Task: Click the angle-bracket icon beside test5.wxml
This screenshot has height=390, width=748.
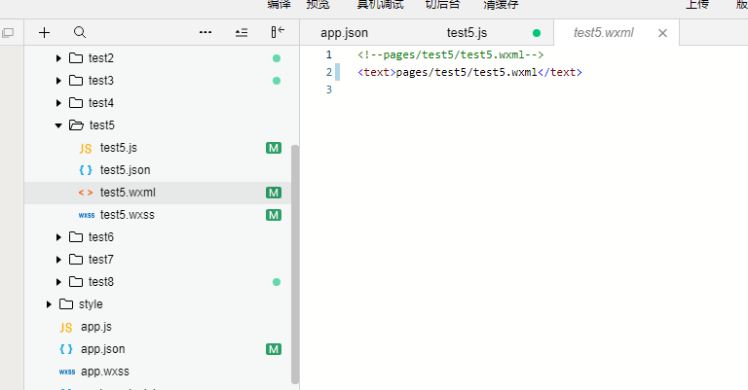Action: coord(86,193)
